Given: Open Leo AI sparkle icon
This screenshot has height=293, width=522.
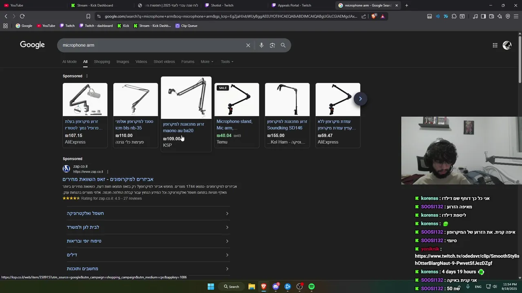Looking at the screenshot, I should tap(500, 16).
